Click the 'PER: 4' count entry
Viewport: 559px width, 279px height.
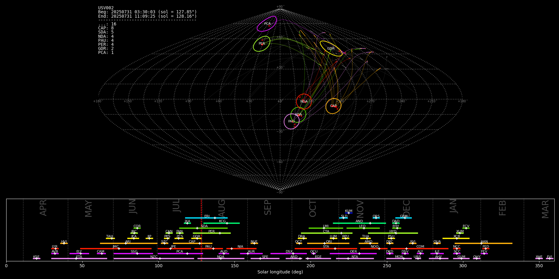coord(106,44)
